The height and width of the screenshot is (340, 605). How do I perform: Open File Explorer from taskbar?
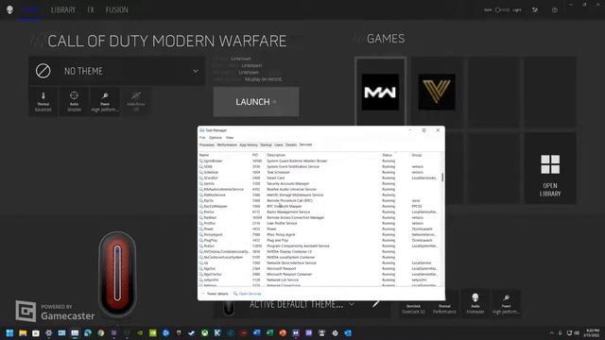tap(23, 332)
